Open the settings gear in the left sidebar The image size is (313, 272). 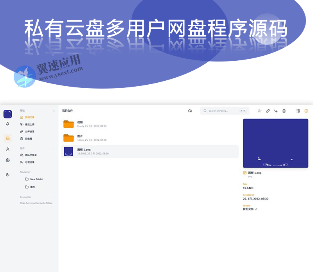pos(7,160)
